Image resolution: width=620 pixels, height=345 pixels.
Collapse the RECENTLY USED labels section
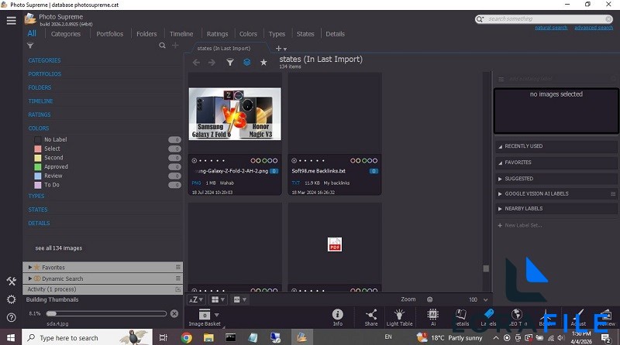pos(500,146)
